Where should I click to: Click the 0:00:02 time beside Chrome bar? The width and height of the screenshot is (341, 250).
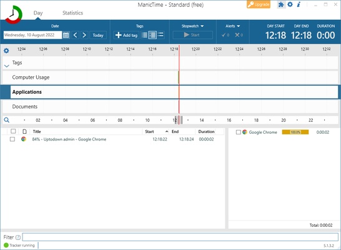323,132
